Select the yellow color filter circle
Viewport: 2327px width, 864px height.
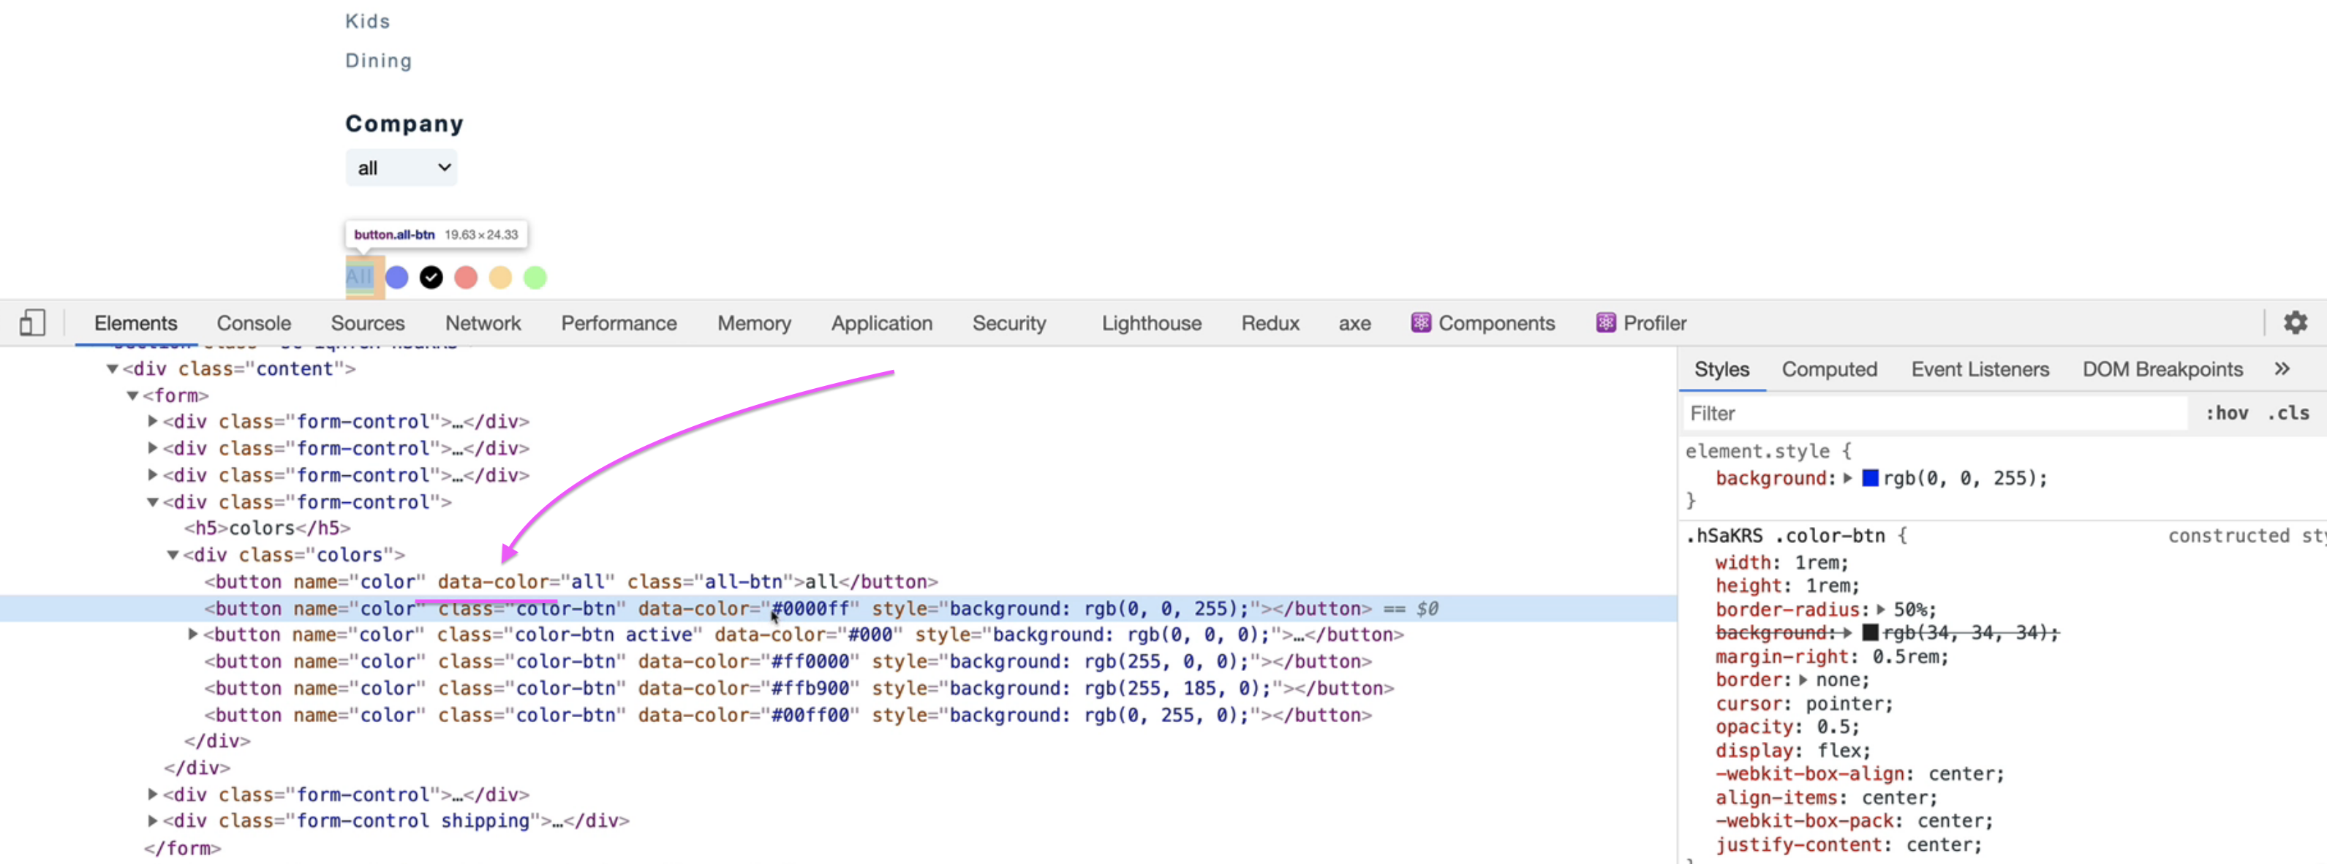[x=500, y=277]
